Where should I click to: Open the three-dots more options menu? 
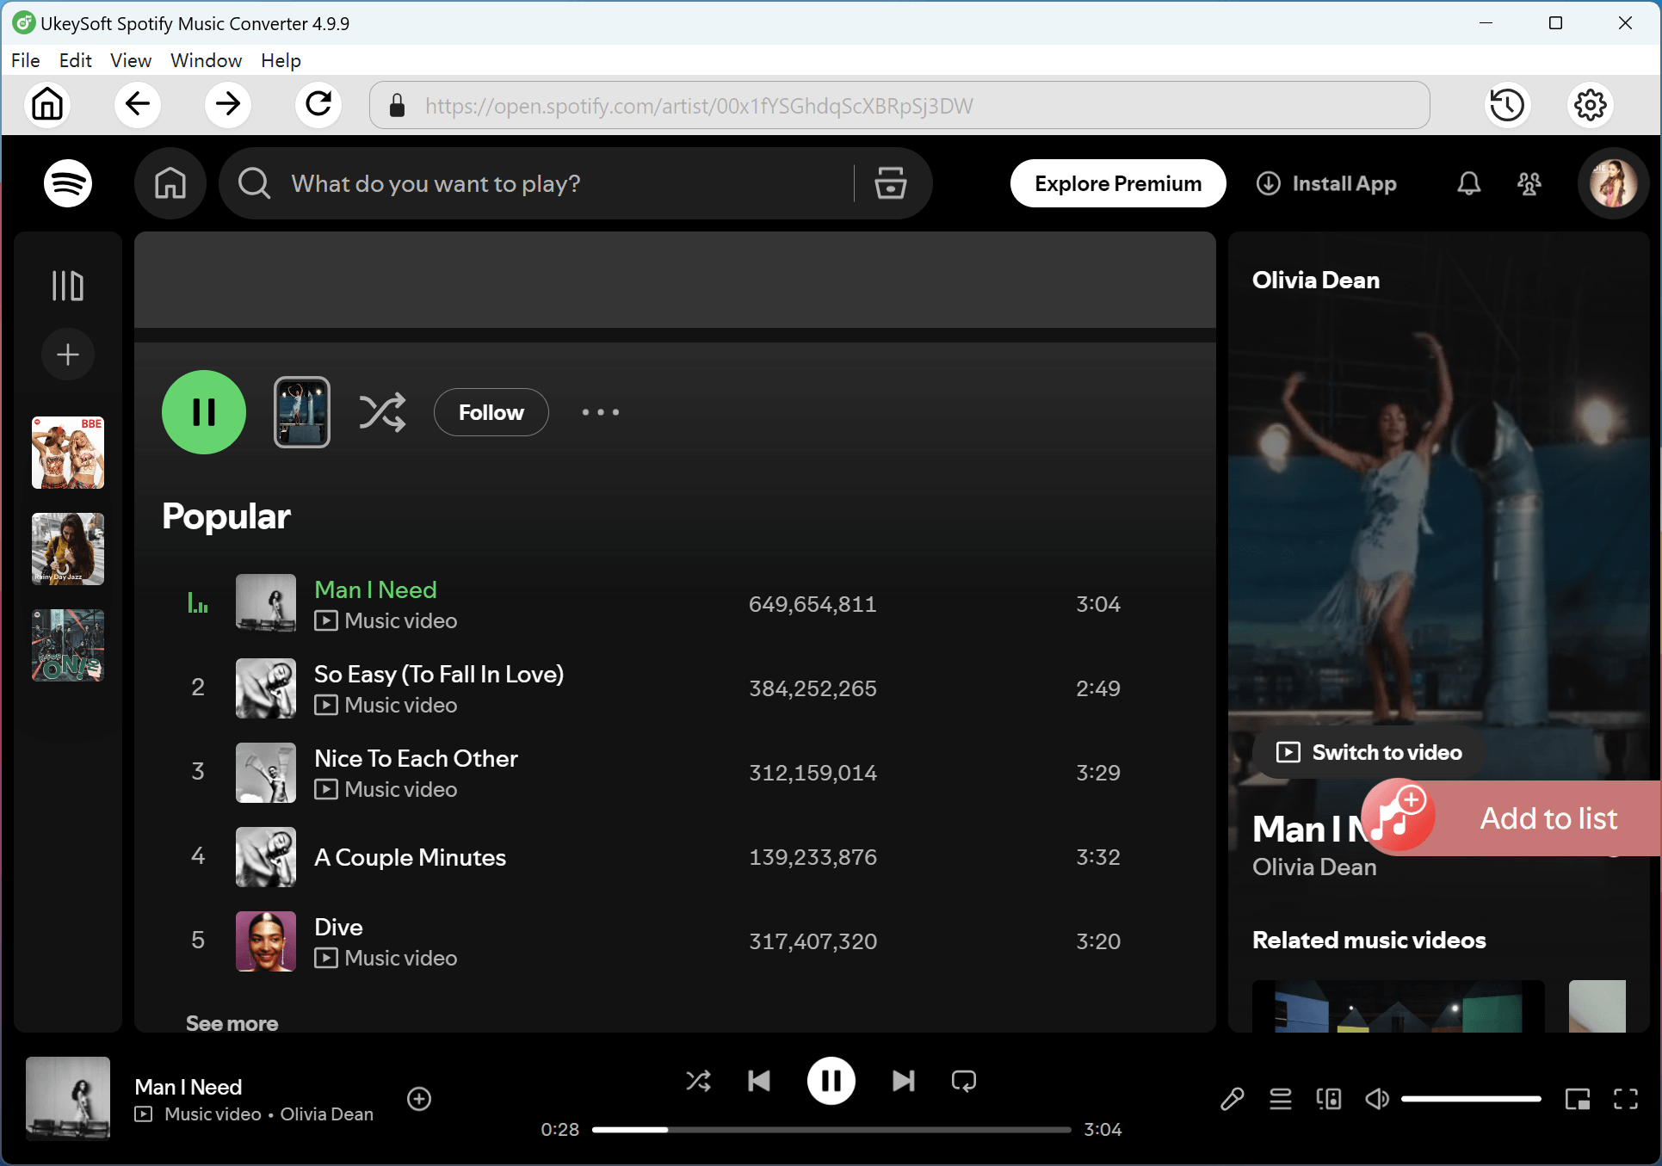[x=600, y=412]
